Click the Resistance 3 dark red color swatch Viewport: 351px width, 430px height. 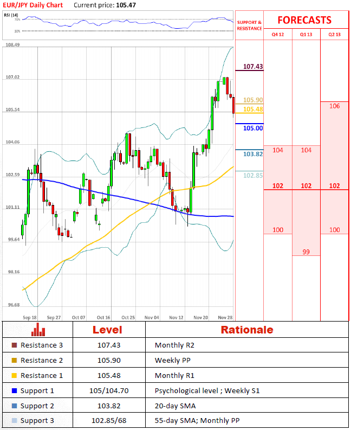click(15, 345)
